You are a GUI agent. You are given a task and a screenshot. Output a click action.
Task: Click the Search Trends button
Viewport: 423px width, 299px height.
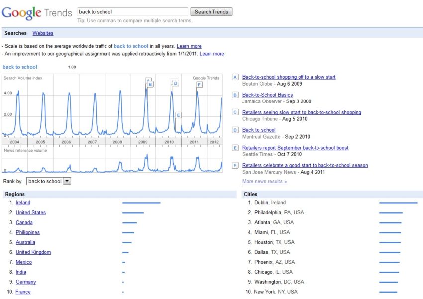pos(211,12)
